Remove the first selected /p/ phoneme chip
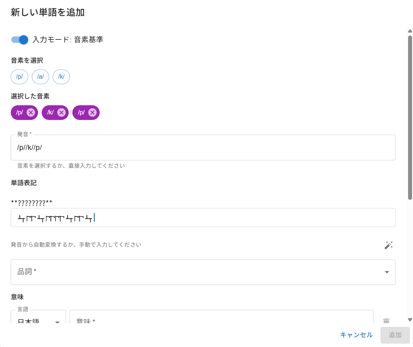This screenshot has height=347, width=413. tap(31, 113)
